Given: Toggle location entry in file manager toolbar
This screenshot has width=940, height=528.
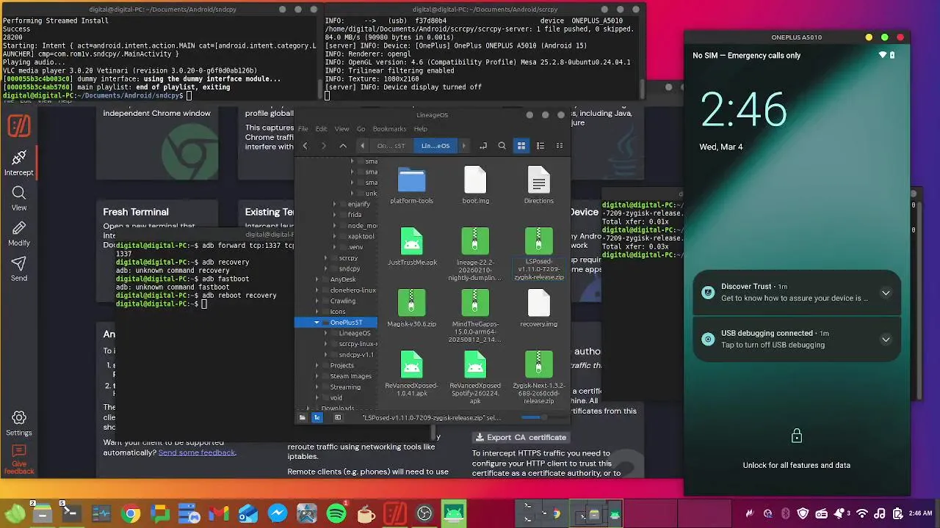Looking at the screenshot, I should click(x=483, y=146).
